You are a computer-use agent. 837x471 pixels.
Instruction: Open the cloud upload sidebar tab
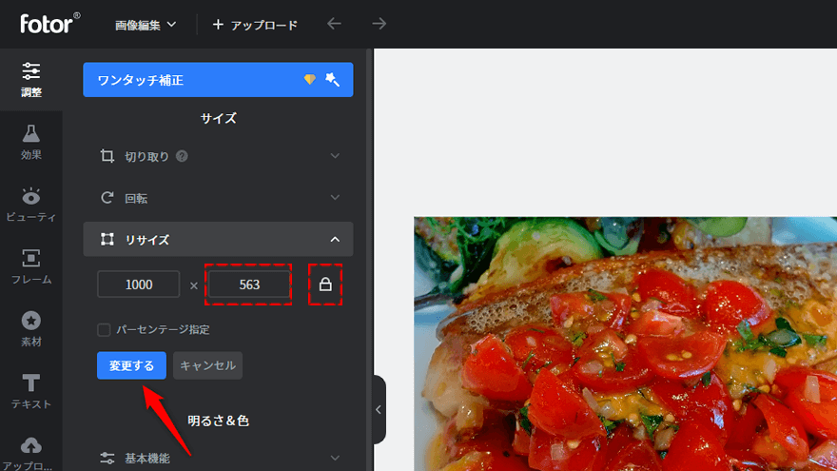pyautogui.click(x=31, y=453)
